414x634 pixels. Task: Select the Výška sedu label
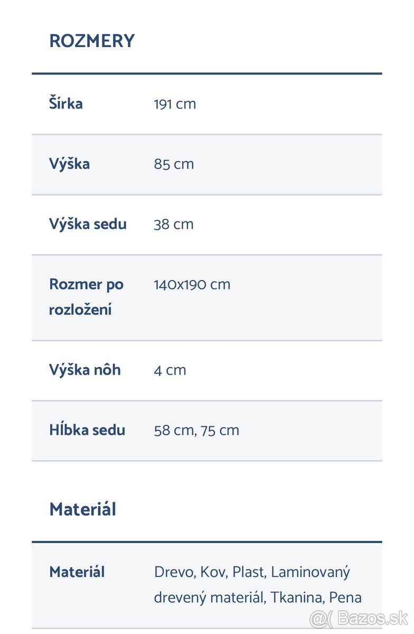[x=88, y=224]
